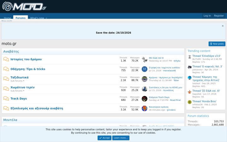Click Road Pirat's avatar

[x=144, y=99]
